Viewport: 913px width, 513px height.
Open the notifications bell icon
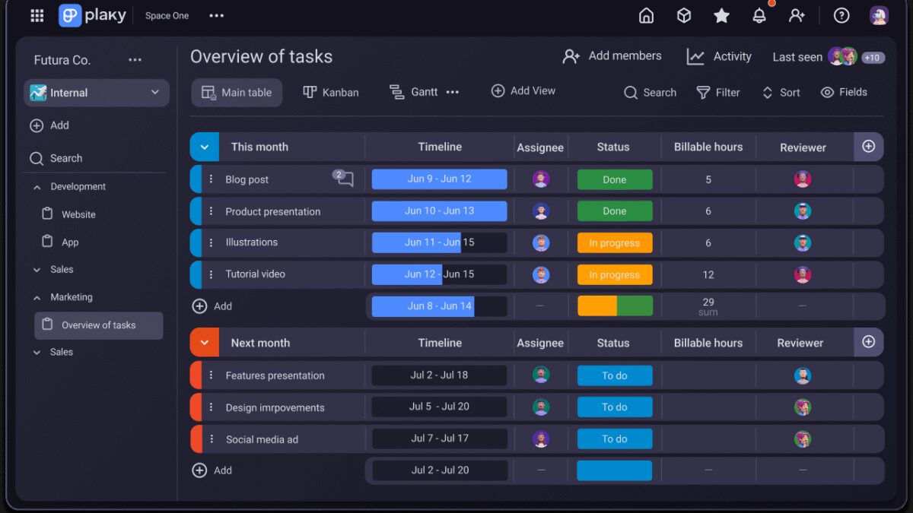point(759,16)
